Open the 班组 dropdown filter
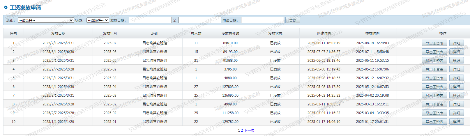The height and width of the screenshot is (136, 470). coord(46,20)
